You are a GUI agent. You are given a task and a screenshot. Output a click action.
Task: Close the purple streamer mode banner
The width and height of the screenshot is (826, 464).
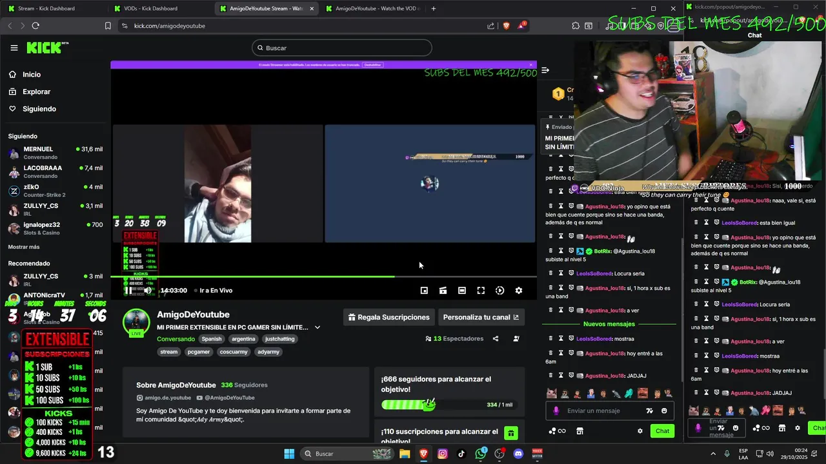531,64
